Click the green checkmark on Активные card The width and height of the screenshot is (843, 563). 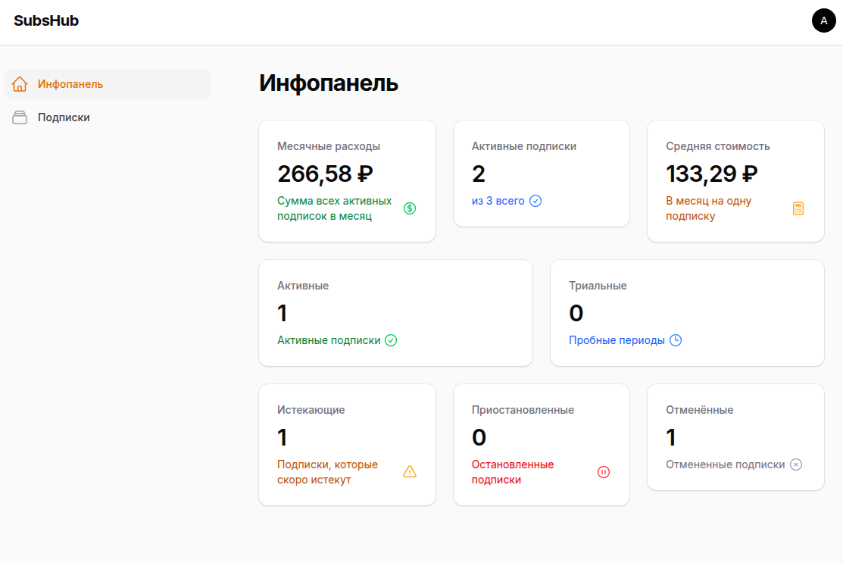pos(391,340)
